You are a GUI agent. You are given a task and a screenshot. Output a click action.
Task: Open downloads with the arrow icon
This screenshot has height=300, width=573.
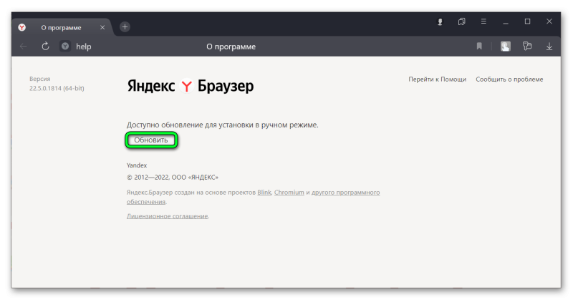coord(549,47)
